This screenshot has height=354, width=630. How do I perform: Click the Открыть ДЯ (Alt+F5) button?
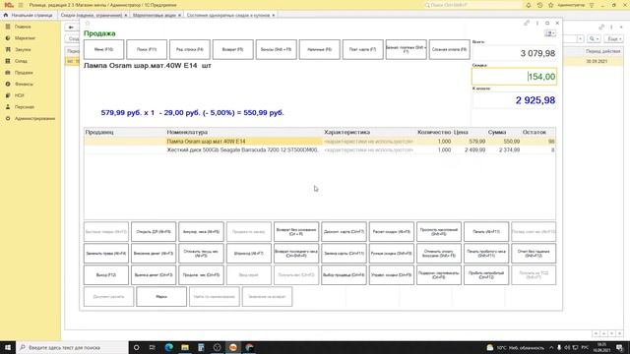point(154,232)
